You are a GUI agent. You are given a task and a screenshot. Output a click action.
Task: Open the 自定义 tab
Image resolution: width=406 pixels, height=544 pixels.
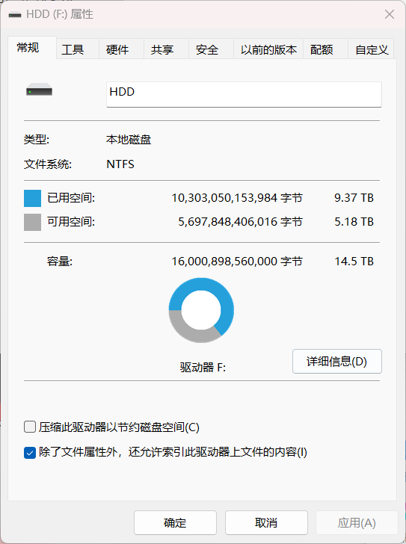pyautogui.click(x=372, y=49)
